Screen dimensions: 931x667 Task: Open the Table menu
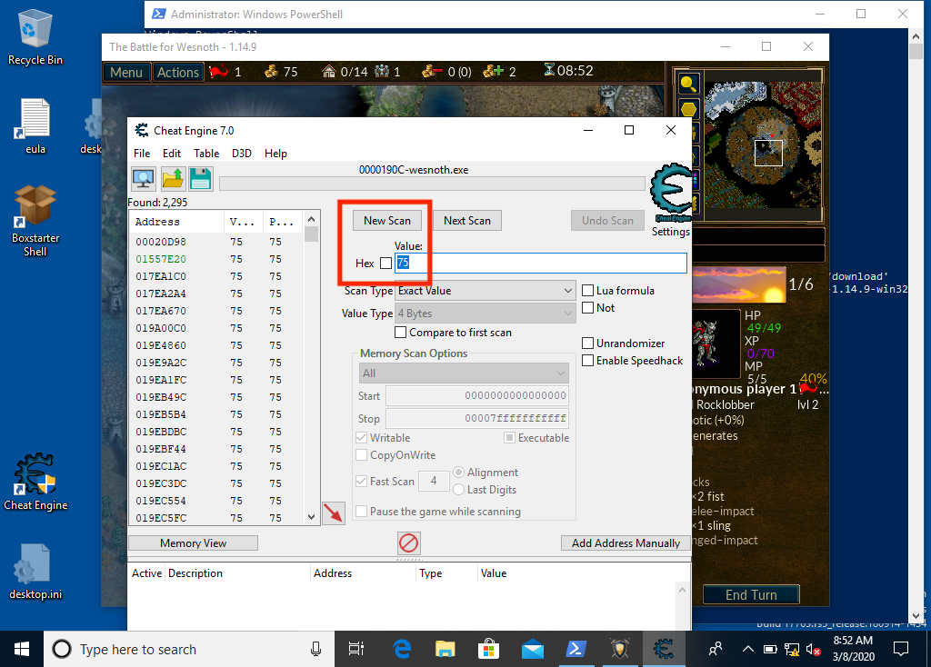206,153
